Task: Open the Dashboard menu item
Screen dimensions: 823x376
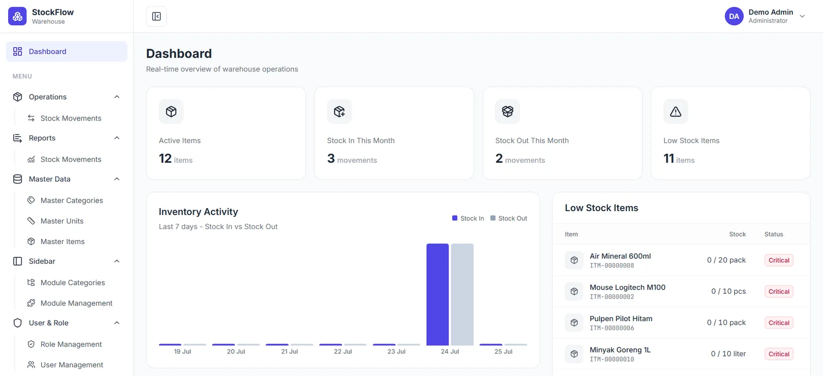Action: point(67,51)
